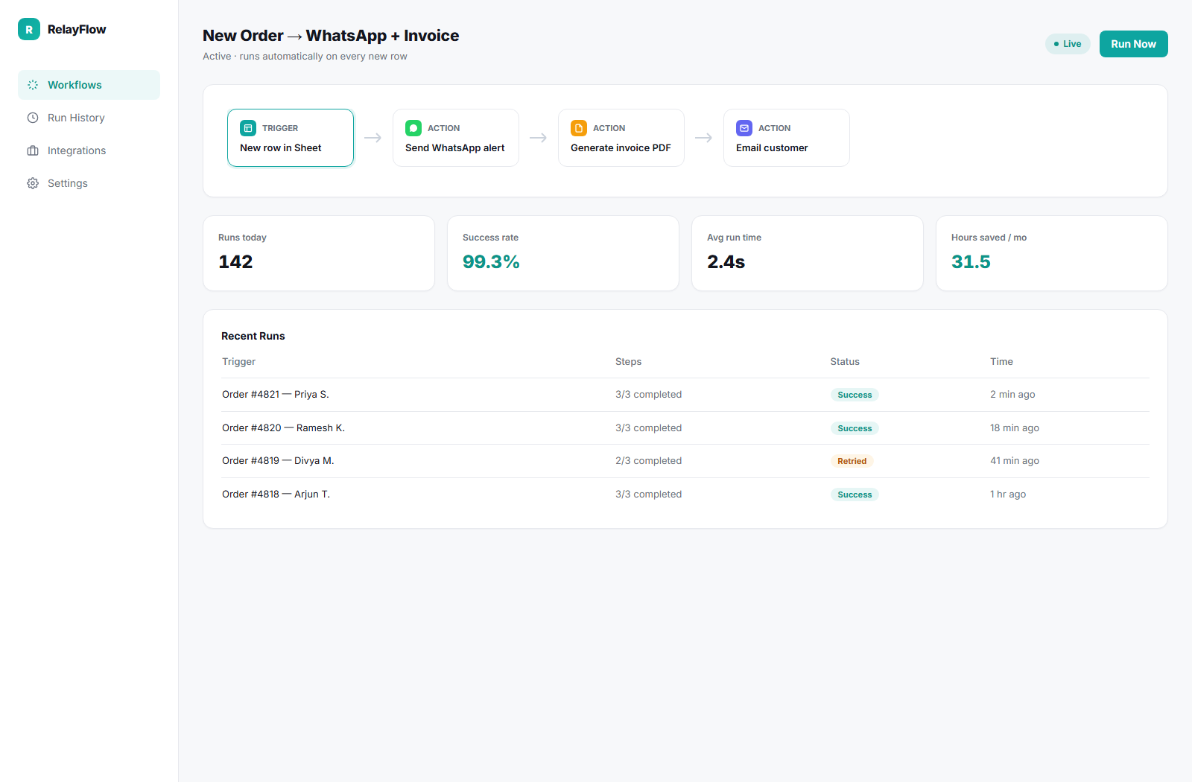Click the Status column header

(x=845, y=362)
